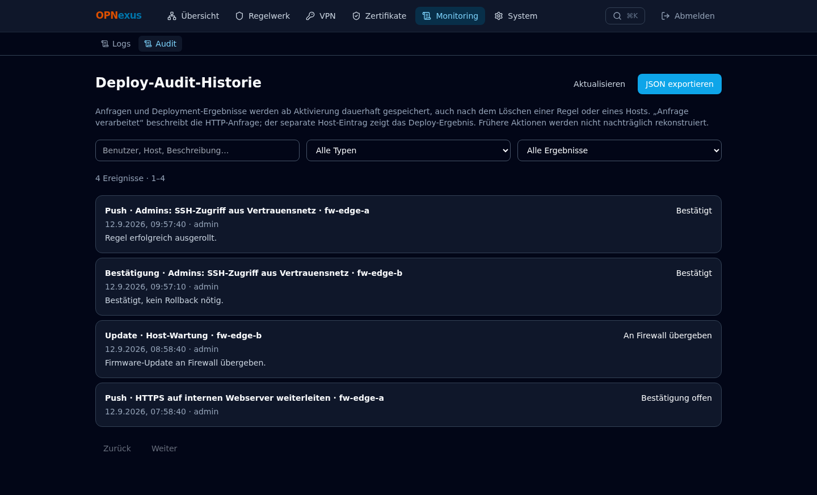Image resolution: width=817 pixels, height=495 pixels.
Task: Click the Zertifikate shield-check icon
Action: (x=356, y=16)
